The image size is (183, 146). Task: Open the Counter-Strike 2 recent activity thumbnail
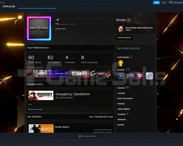pos(41,128)
